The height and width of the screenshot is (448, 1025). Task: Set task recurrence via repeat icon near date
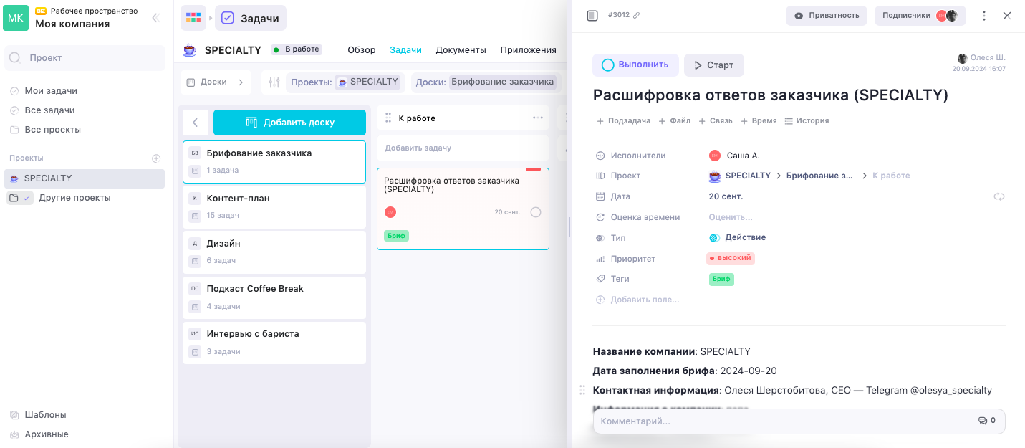(999, 196)
